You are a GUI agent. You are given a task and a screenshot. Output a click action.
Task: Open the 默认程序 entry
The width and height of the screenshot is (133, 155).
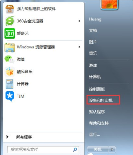97,112
